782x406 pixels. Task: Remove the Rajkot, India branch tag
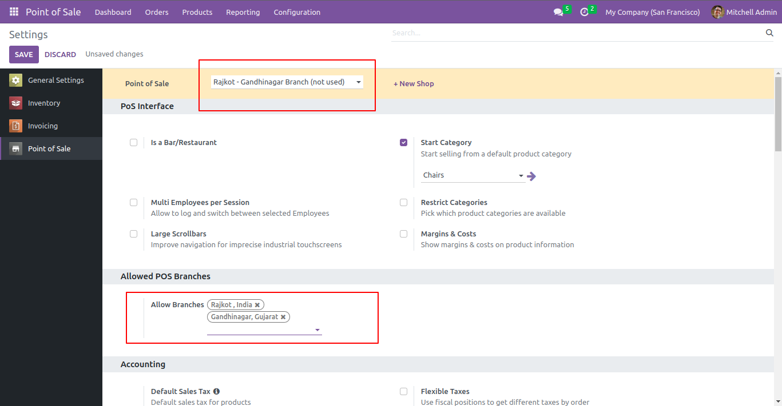(x=257, y=305)
